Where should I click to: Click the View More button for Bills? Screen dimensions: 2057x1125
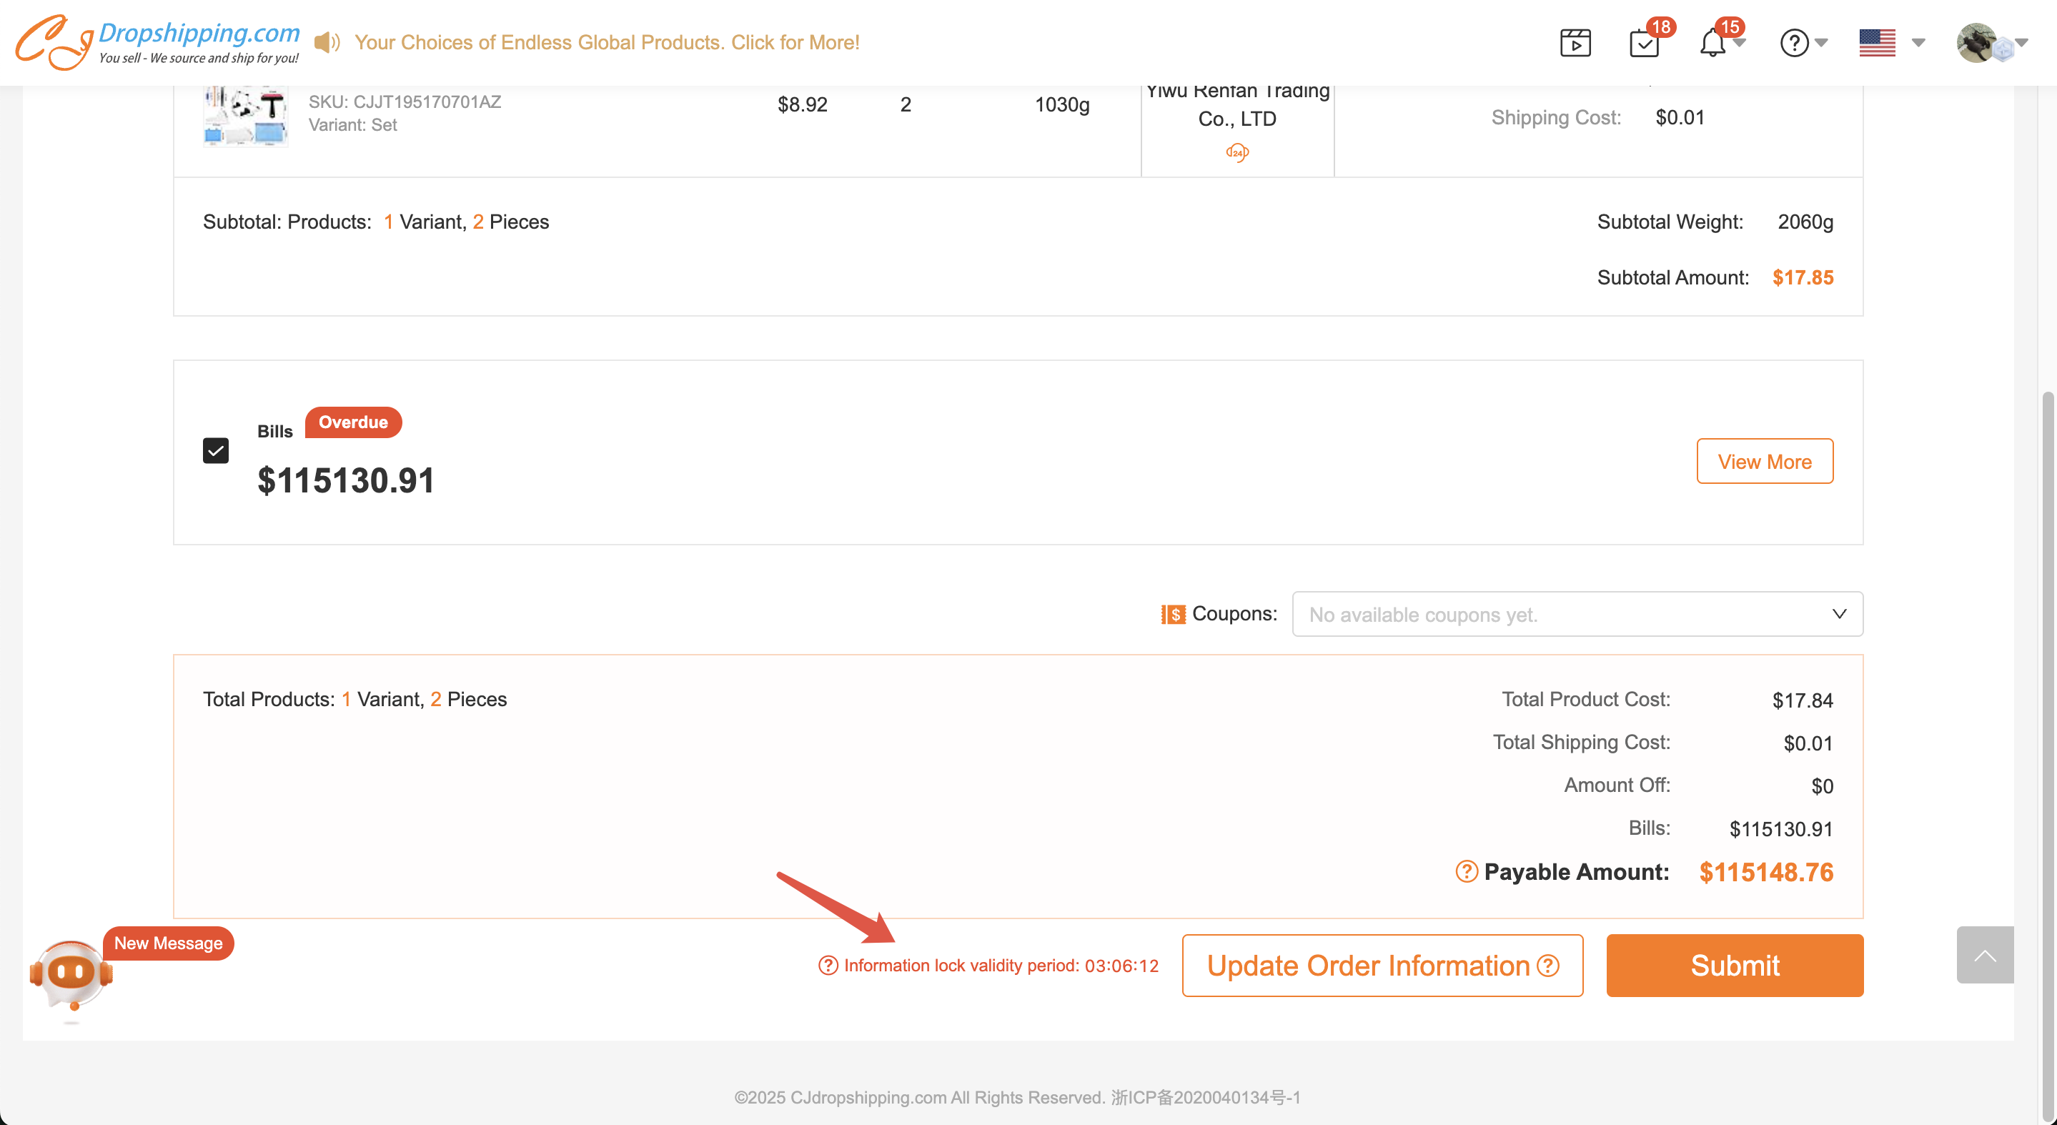pyautogui.click(x=1764, y=462)
